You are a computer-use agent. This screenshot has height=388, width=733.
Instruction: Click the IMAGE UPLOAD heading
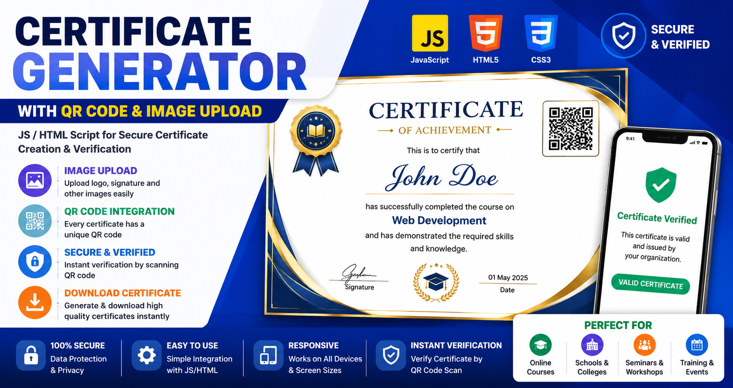[101, 171]
